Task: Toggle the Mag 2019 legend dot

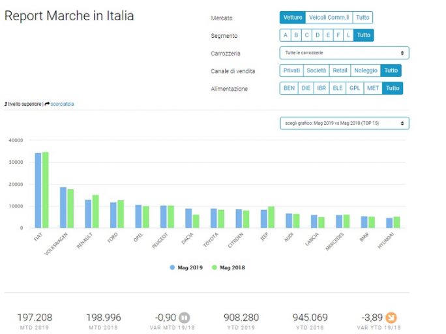Action: tap(172, 267)
